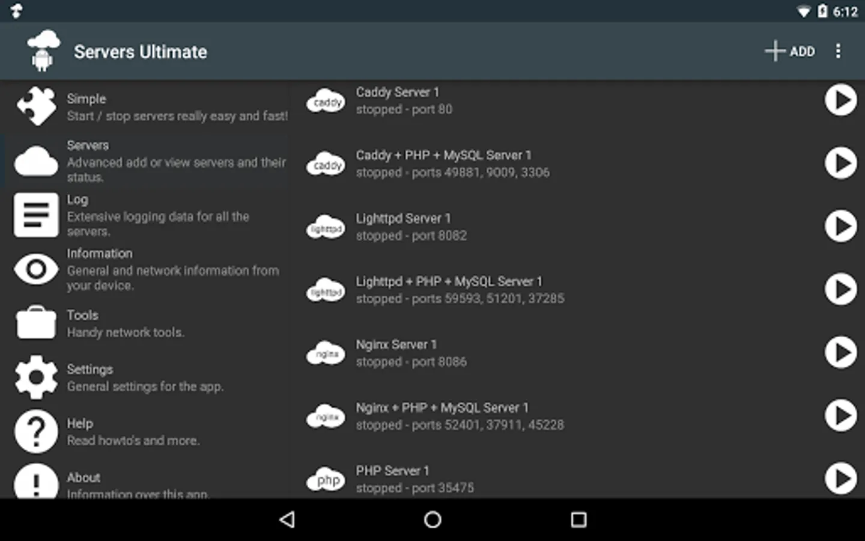Start Caddy Server 1 with its play button
Image resolution: width=865 pixels, height=541 pixels.
840,100
